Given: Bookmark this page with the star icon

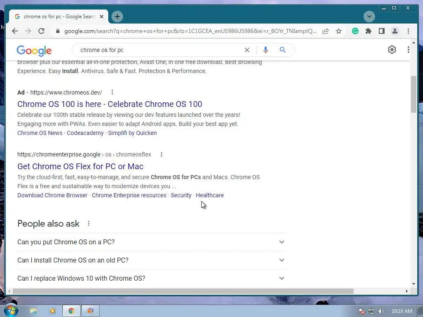Looking at the screenshot, I should (x=339, y=31).
